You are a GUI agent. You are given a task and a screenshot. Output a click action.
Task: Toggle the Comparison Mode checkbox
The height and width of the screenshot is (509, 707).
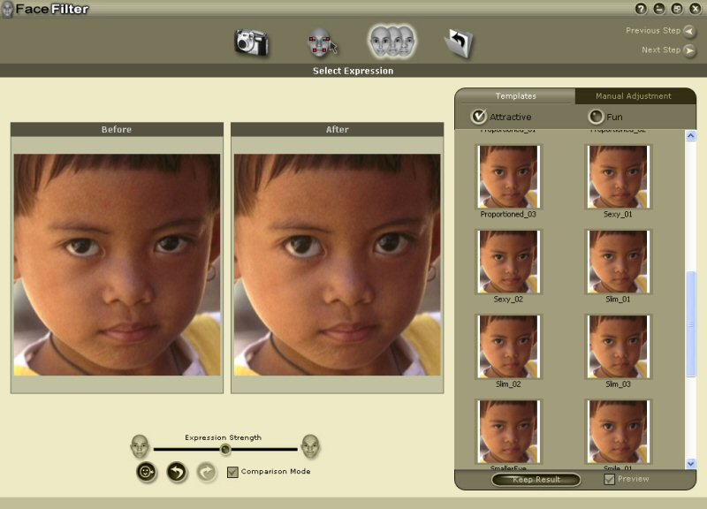(232, 472)
